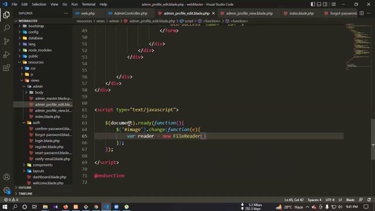Open Source Control view in activity bar
The image size is (375, 211).
[6, 41]
